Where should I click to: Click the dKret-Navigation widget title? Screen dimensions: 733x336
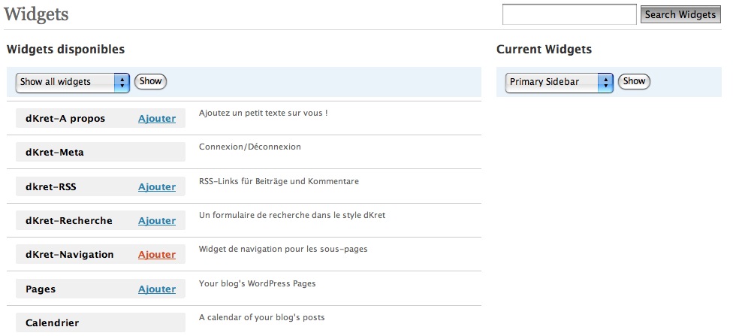[70, 255]
